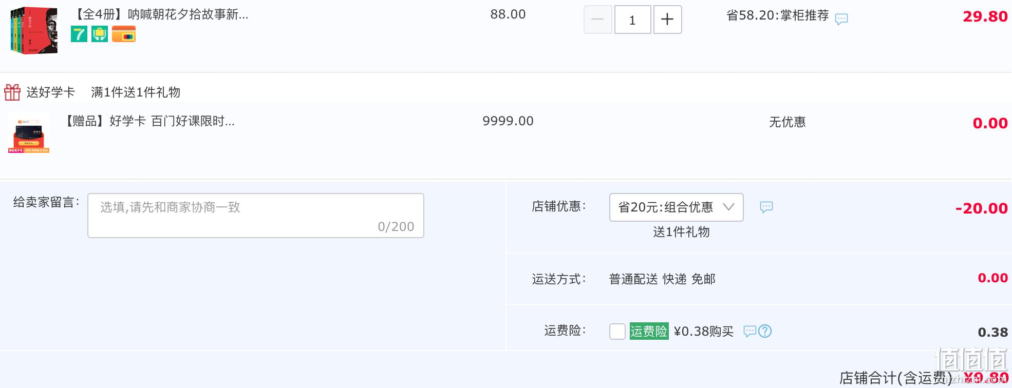Click the quantity field showing 1
Image resolution: width=1012 pixels, height=388 pixels.
tap(633, 20)
